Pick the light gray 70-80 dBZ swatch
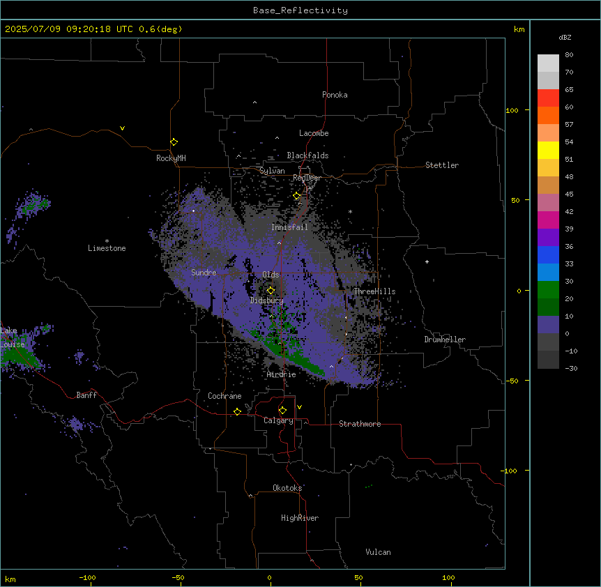The height and width of the screenshot is (587, 601). coord(548,63)
